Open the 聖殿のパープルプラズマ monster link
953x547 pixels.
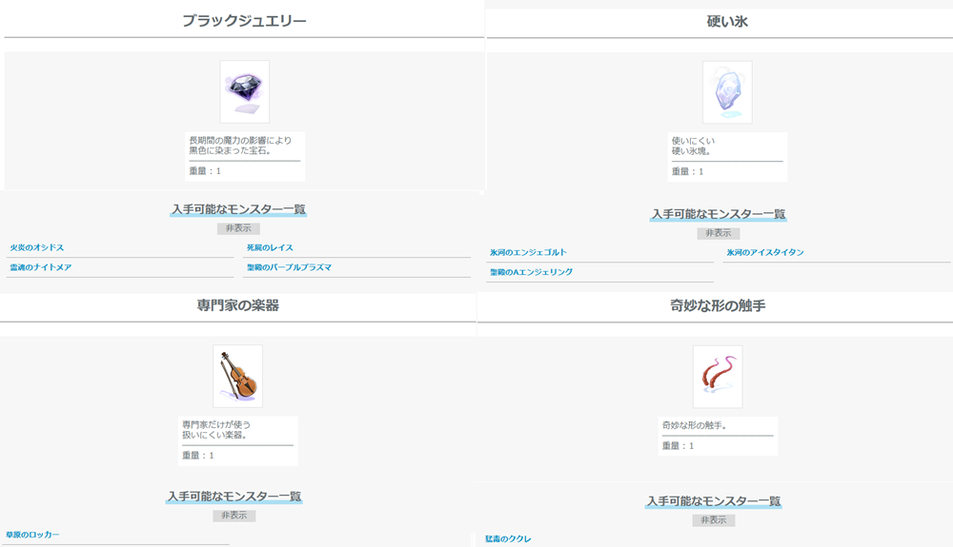pyautogui.click(x=289, y=268)
